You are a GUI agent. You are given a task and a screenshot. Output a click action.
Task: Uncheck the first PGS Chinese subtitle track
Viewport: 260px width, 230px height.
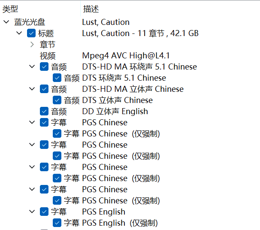pyautogui.click(x=44, y=122)
